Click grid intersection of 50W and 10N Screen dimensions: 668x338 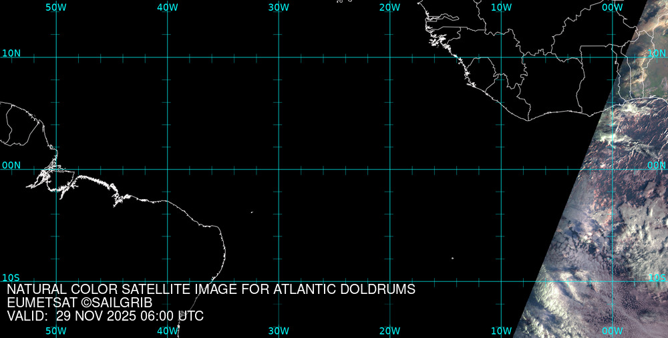pos(56,57)
